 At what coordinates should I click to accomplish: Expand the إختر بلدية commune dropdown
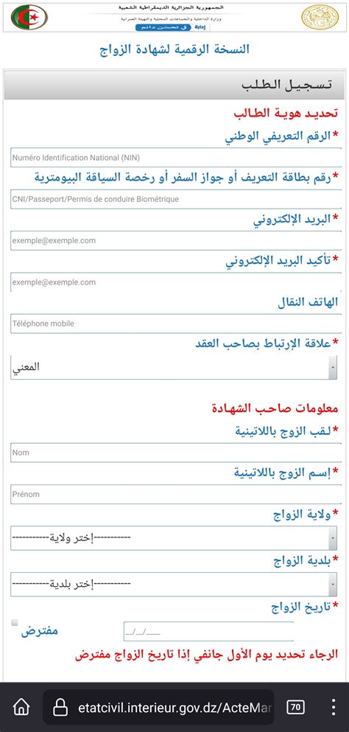174,584
